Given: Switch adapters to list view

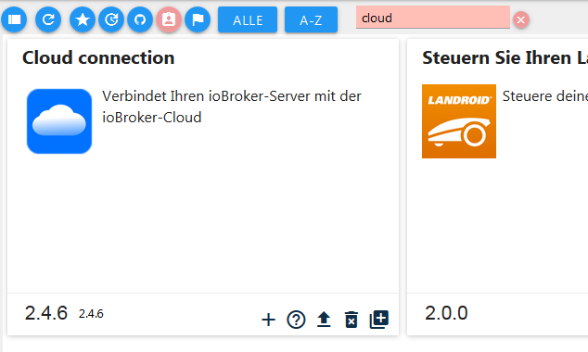Looking at the screenshot, I should 14,19.
